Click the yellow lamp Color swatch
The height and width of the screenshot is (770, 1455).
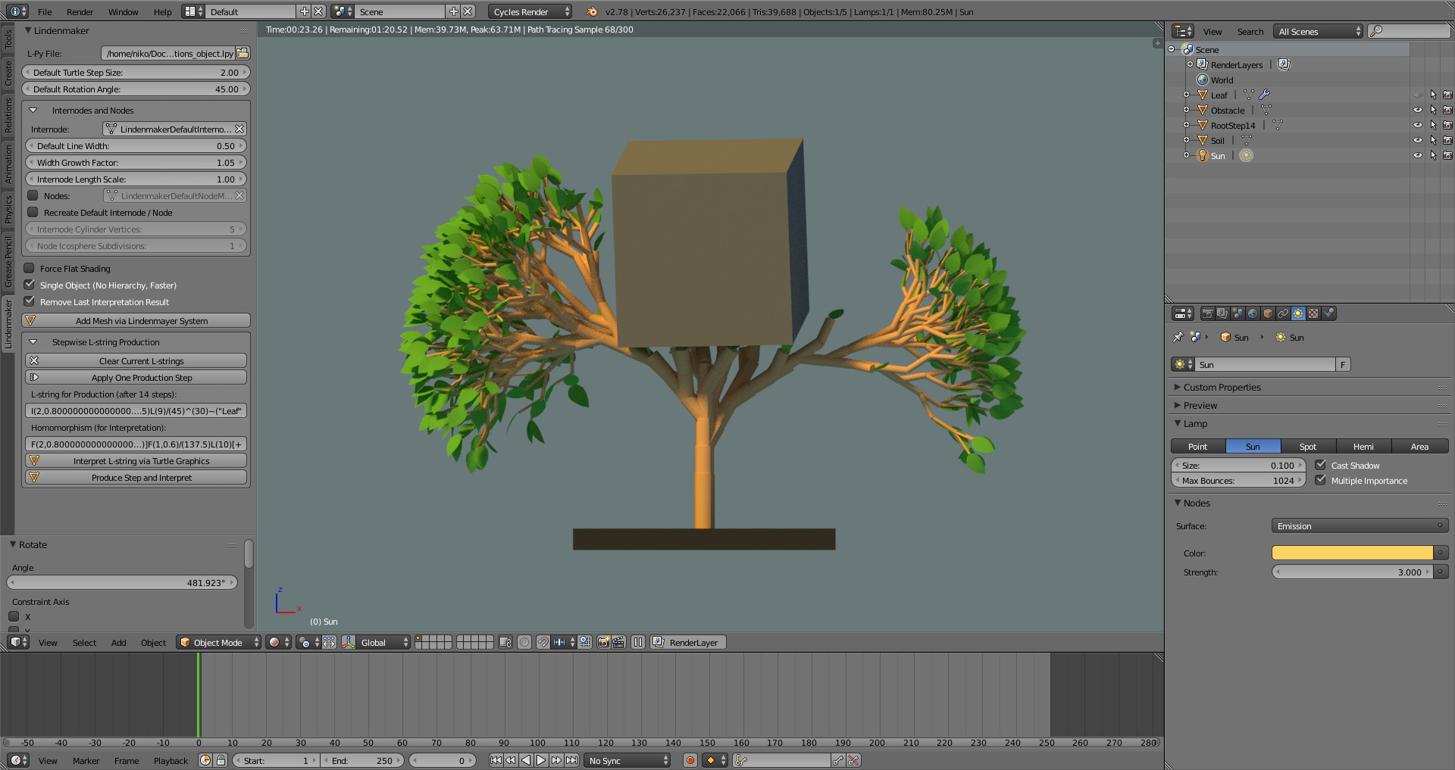click(x=1352, y=553)
